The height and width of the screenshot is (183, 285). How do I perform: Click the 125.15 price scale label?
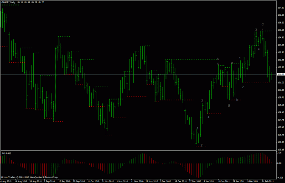[280, 150]
